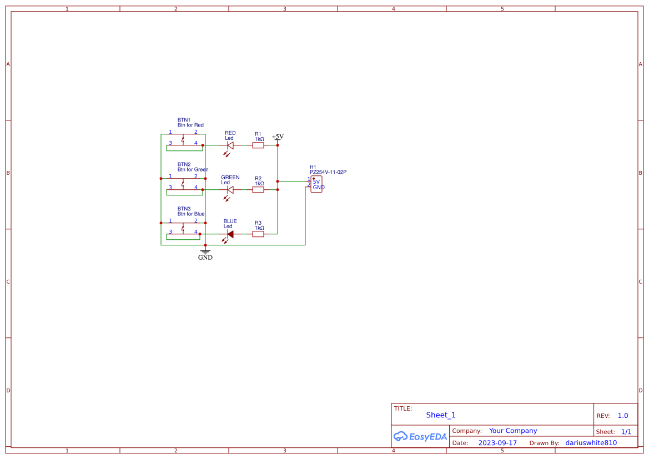Click the dariuswhite810 author name
This screenshot has width=649, height=459.
click(591, 442)
